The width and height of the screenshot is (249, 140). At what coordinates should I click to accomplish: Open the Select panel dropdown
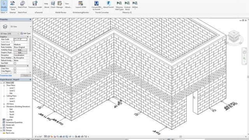point(4,12)
